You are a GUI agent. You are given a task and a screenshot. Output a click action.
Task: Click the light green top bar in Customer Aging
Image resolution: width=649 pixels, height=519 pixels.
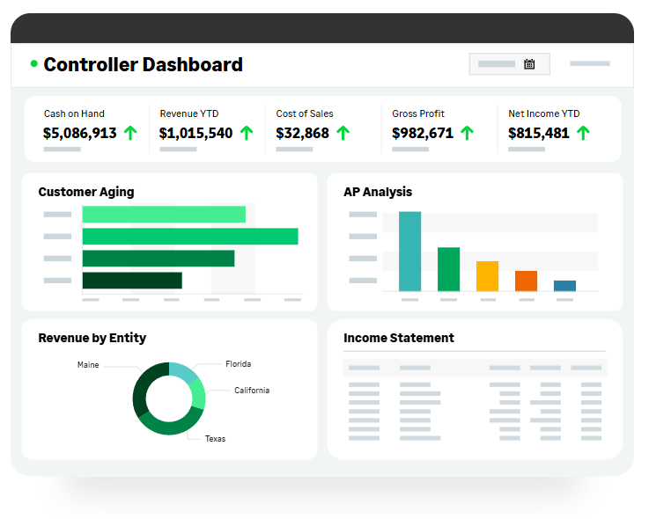164,215
